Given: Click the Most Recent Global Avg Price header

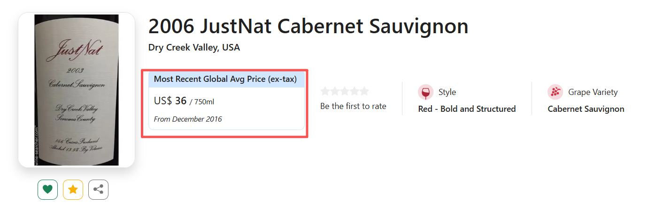Looking at the screenshot, I should 225,79.
